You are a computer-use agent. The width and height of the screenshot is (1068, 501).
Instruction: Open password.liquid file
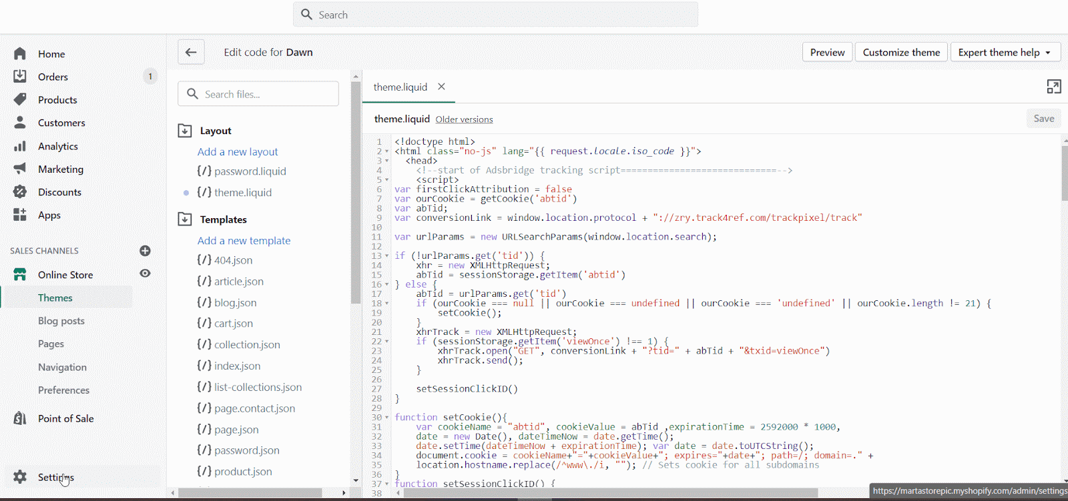coord(242,171)
